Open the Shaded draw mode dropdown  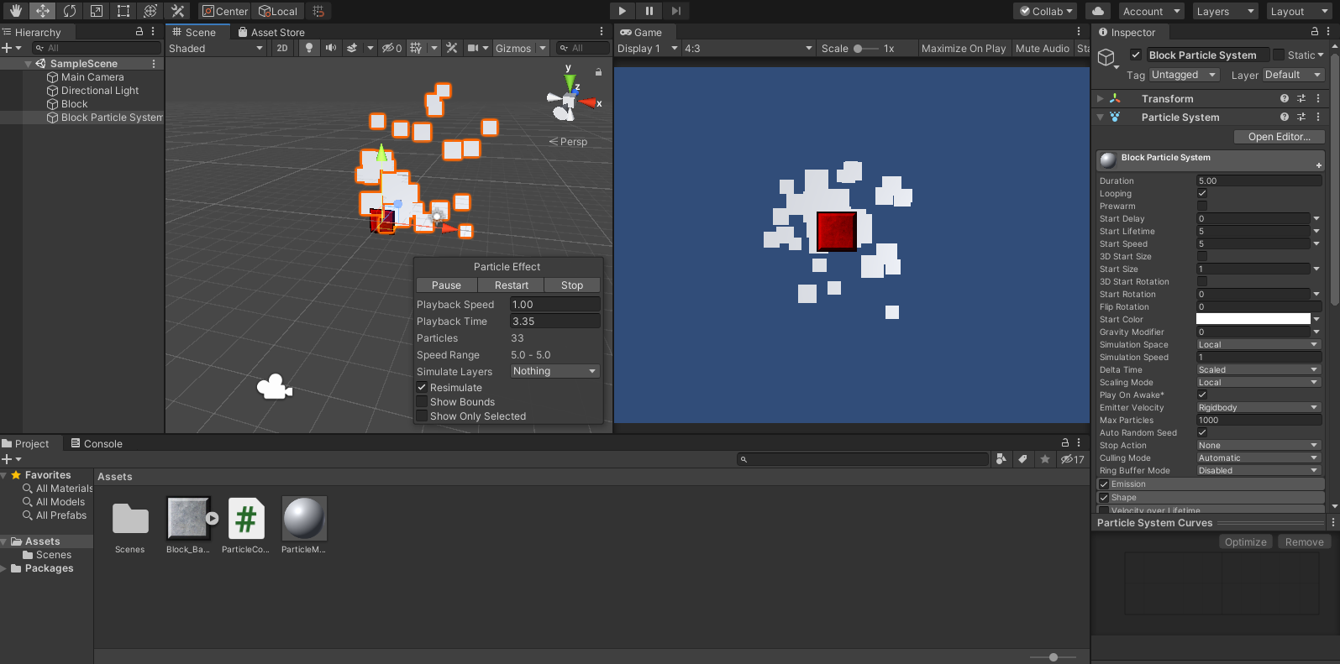pos(216,48)
